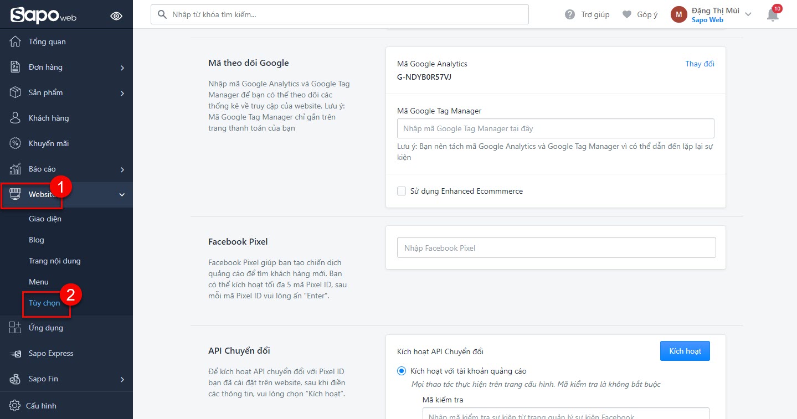
Task: Tick the Sử dụng Enhanced Ecommerce checkbox
Action: pyautogui.click(x=402, y=191)
